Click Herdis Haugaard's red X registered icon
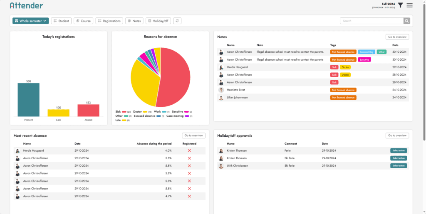Screen dimensions: 426x214 [x=189, y=150]
